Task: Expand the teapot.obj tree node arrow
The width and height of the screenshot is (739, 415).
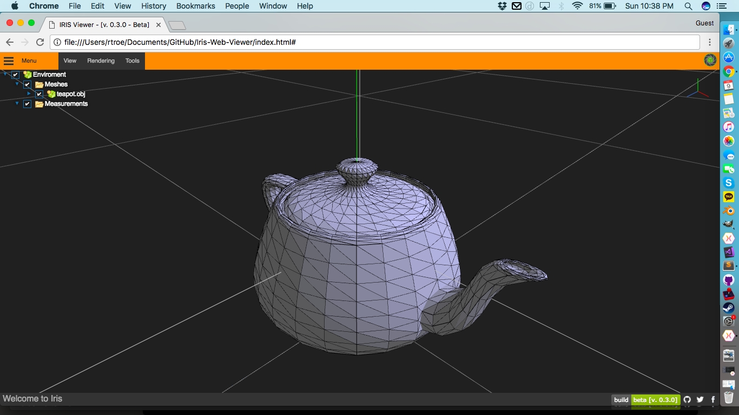Action: (29, 93)
